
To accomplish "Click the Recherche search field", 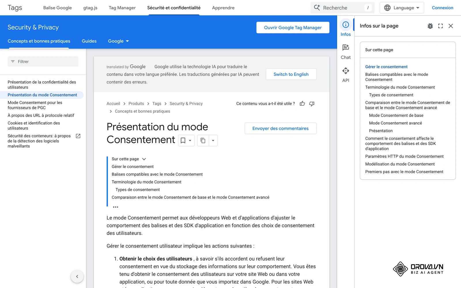I will click(x=342, y=8).
